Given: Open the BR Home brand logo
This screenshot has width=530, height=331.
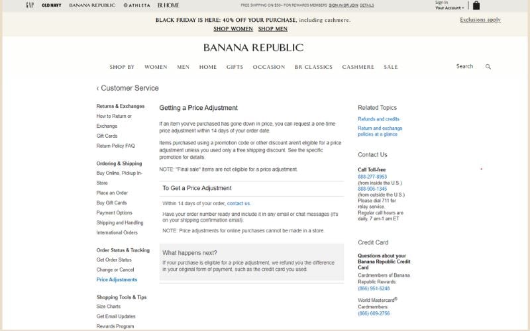Looking at the screenshot, I should click(x=168, y=5).
